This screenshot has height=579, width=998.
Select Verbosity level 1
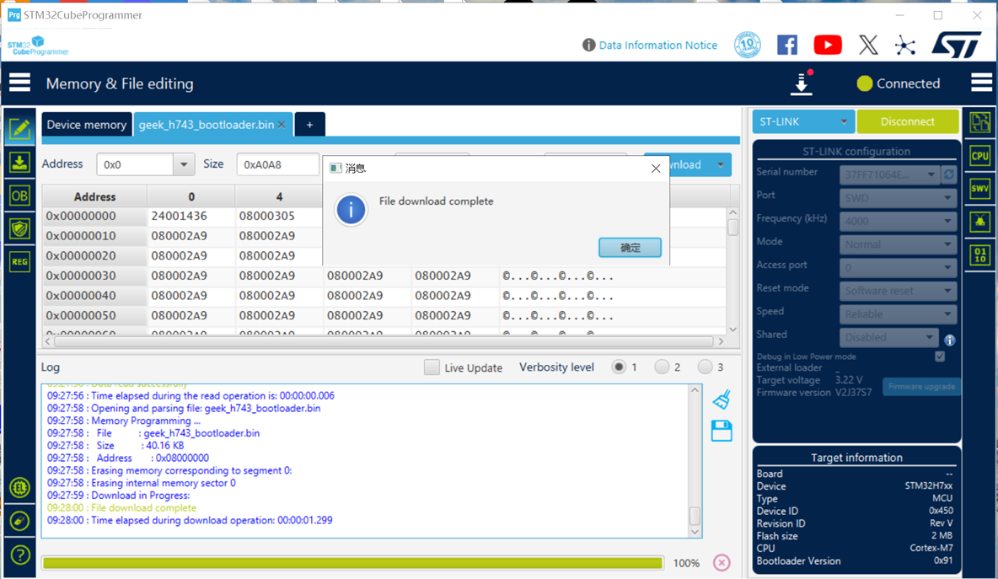tap(618, 367)
